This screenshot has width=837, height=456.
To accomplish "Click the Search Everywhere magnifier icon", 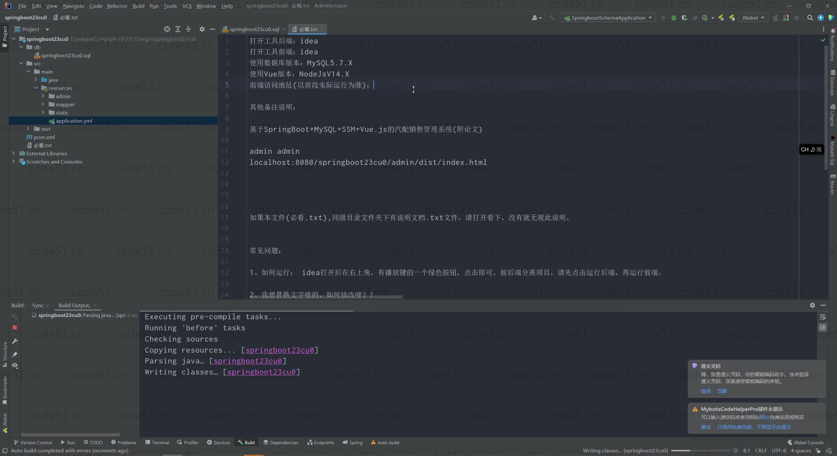I will [810, 18].
